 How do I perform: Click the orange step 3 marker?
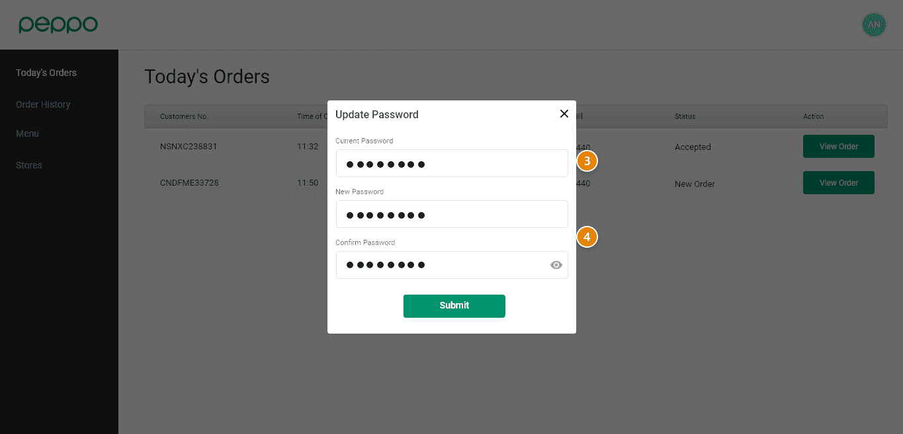click(587, 161)
